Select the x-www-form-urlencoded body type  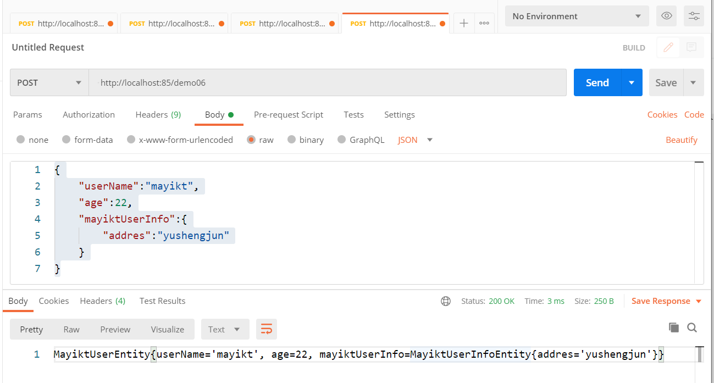tap(180, 140)
